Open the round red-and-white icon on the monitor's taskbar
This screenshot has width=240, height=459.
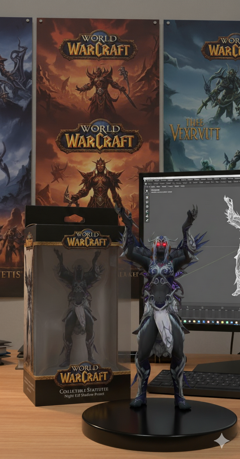[x=218, y=322]
